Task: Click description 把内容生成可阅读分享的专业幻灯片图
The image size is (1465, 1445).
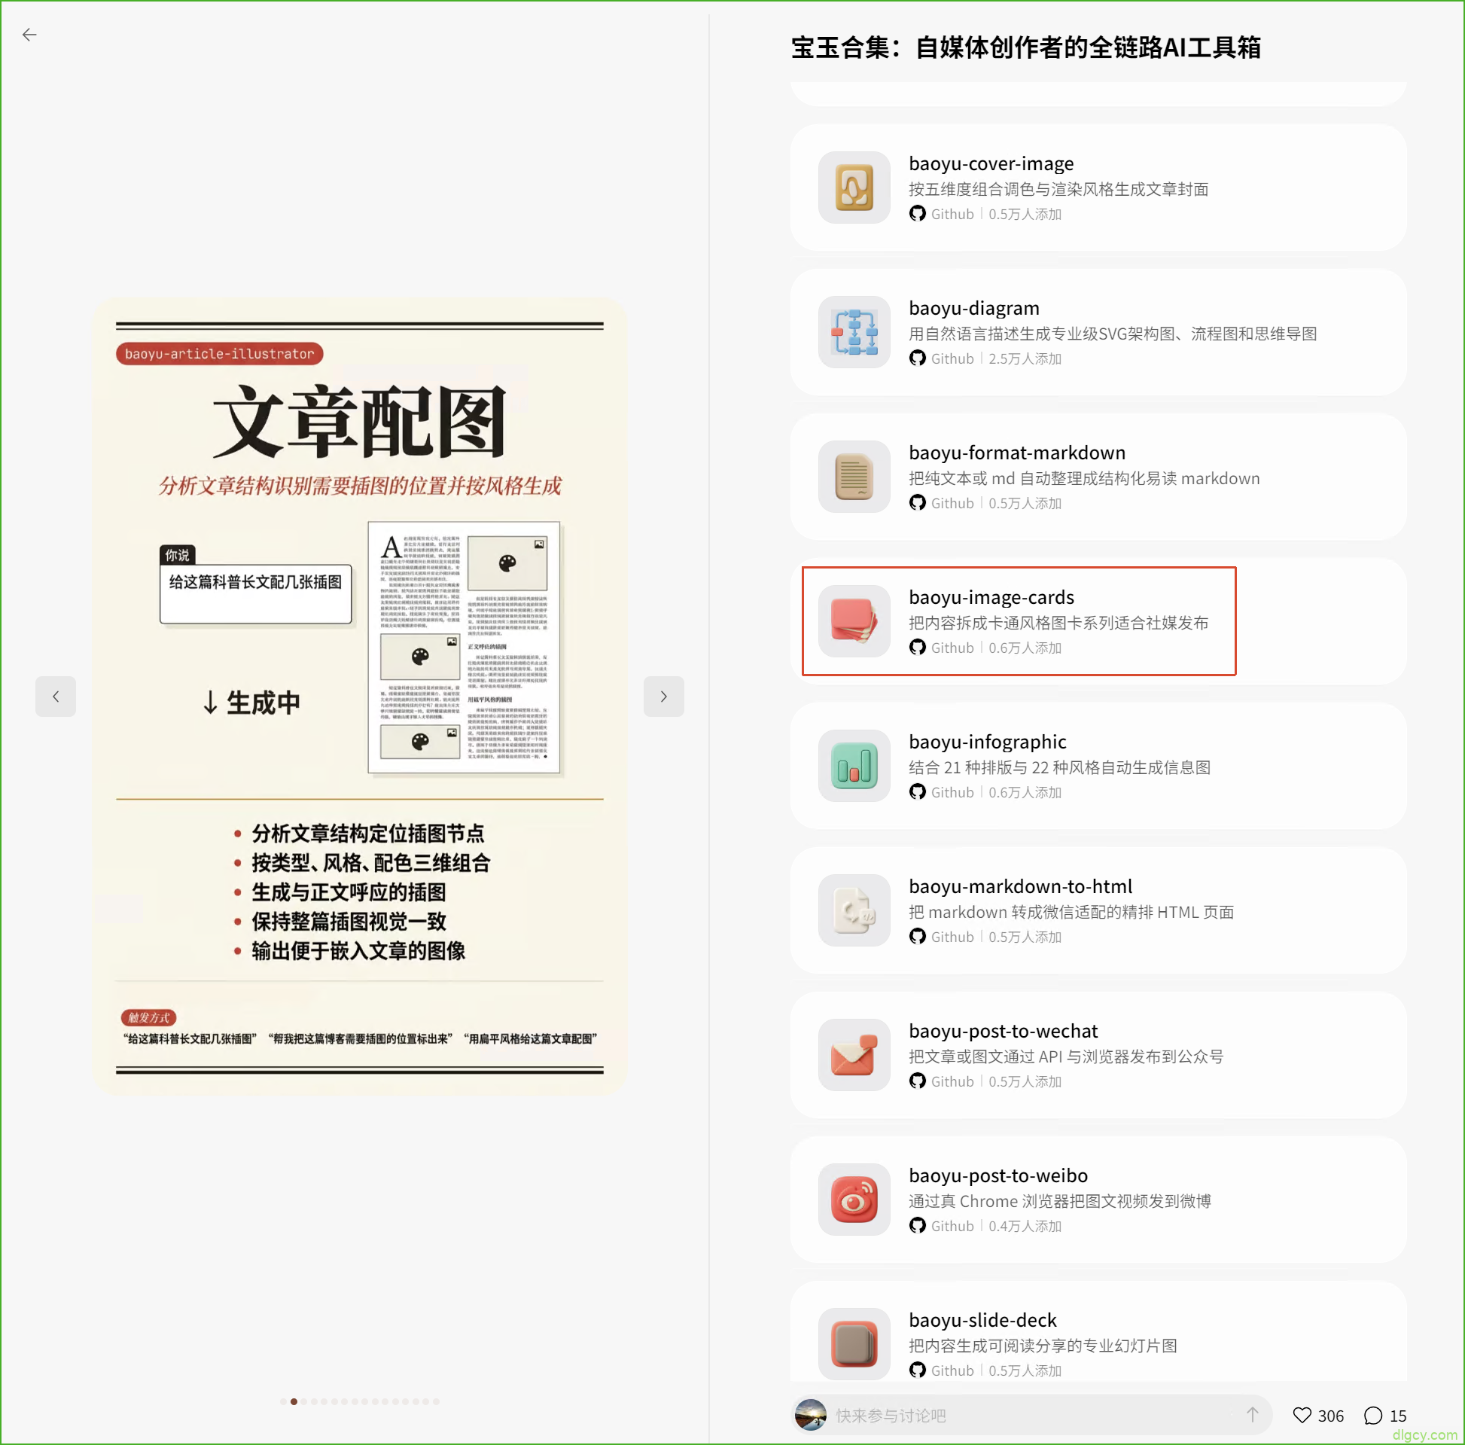Action: [1043, 1346]
